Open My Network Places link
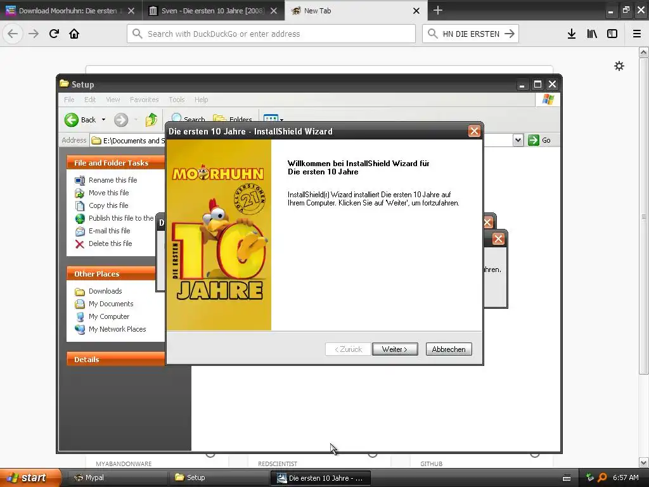 pyautogui.click(x=117, y=329)
